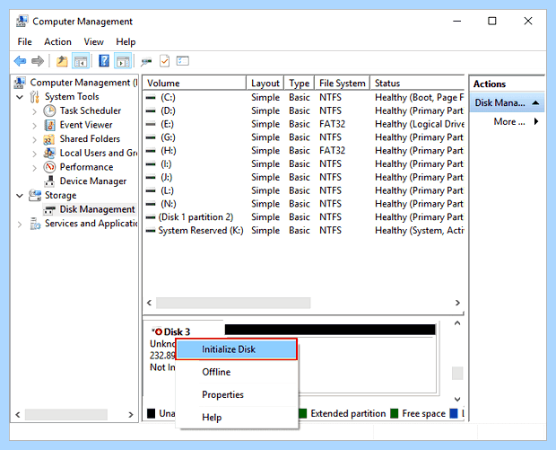Click the Forward arrow toolbar icon
The image size is (556, 450).
pos(38,61)
